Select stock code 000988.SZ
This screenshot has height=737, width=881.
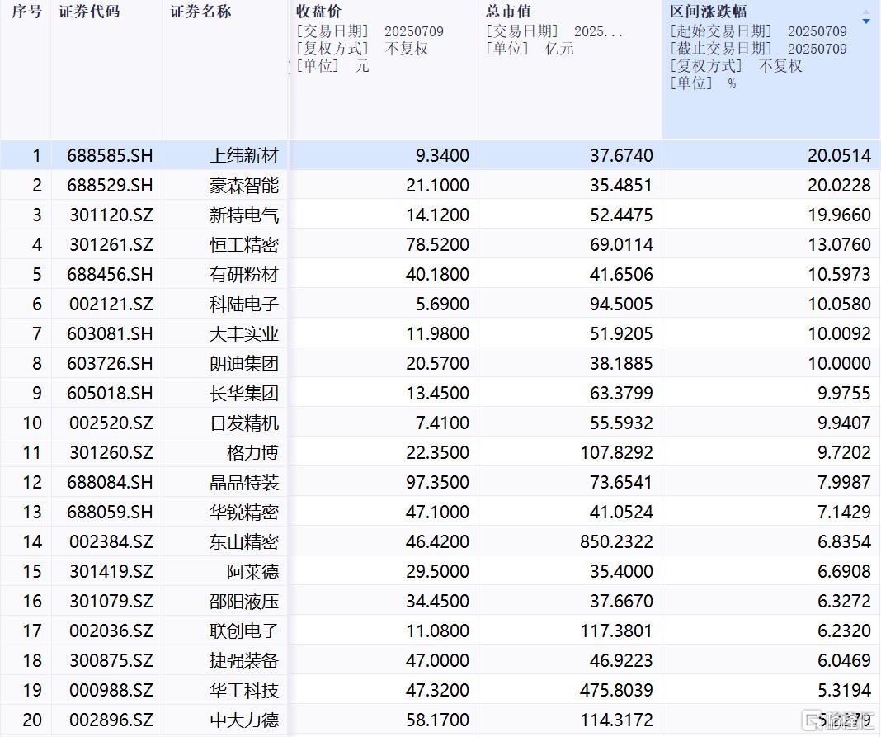tap(111, 690)
